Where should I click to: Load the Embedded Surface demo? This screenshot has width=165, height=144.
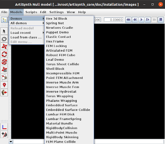click(69, 105)
